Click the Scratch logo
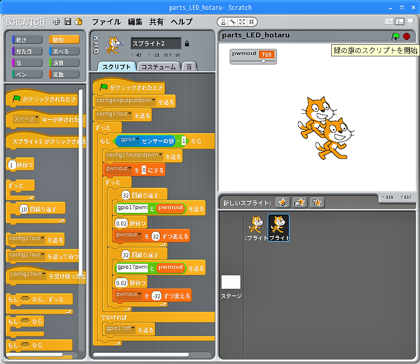The image size is (420, 364). pyautogui.click(x=26, y=22)
